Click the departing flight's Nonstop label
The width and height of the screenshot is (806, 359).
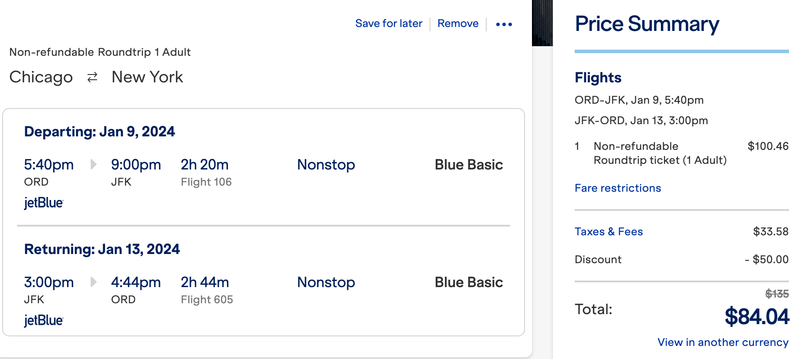pos(326,165)
